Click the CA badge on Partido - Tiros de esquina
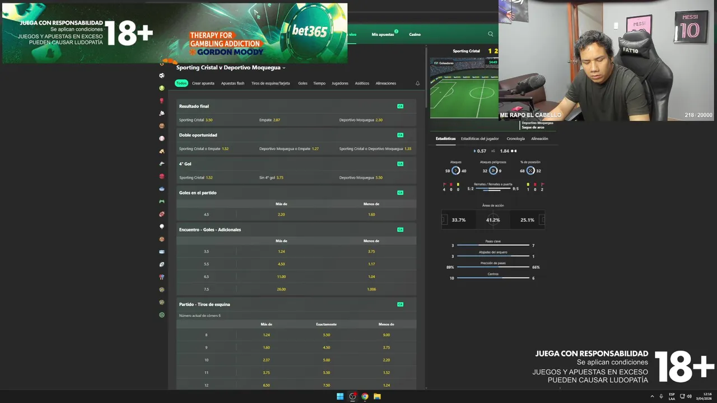This screenshot has width=717, height=403. pos(400,304)
